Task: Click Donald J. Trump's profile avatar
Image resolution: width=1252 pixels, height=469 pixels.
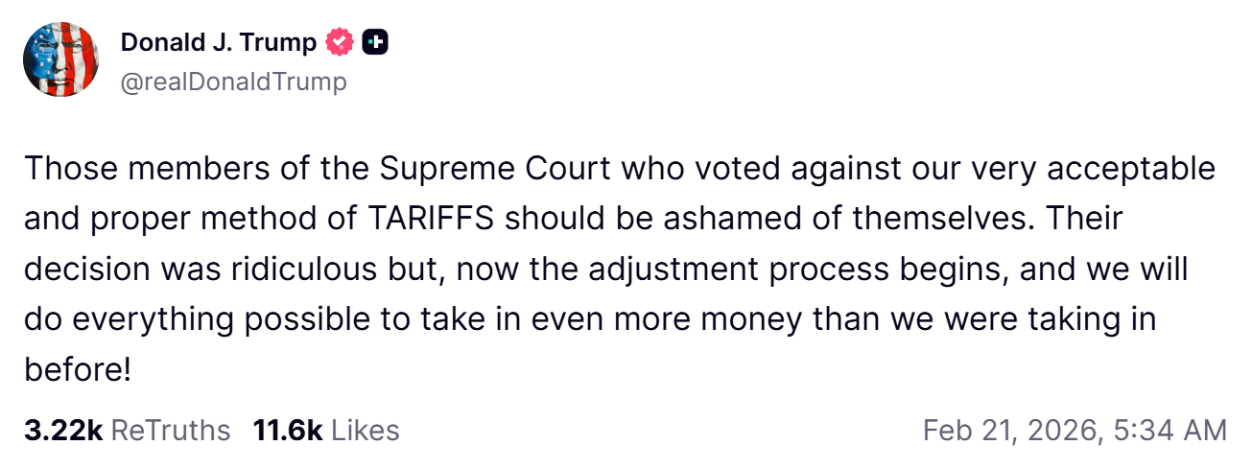Action: (60, 59)
